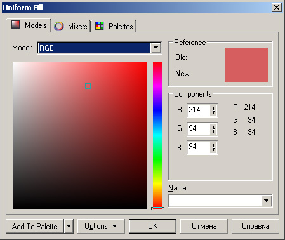Confirm with the OK button
Image resolution: width=285 pixels, height=240 pixels.
click(152, 226)
